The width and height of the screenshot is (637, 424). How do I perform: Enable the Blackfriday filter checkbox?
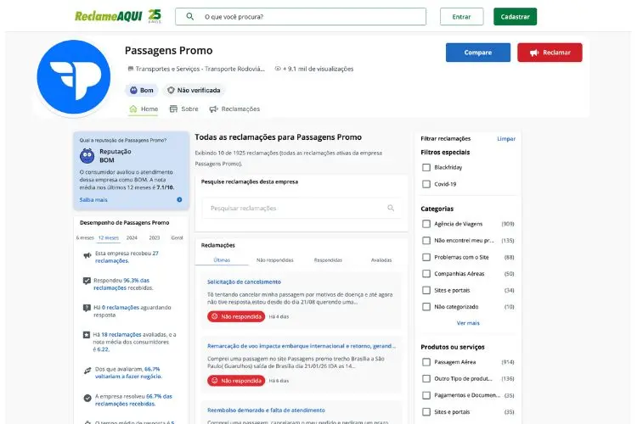tap(426, 168)
